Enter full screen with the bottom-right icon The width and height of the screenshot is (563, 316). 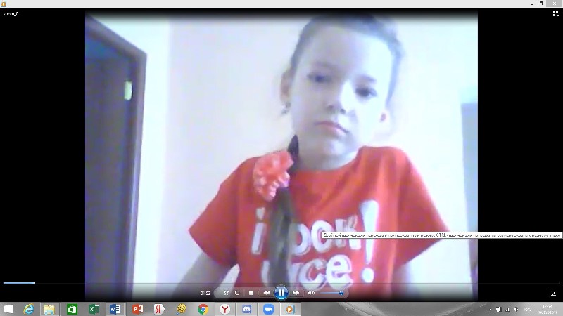click(552, 293)
